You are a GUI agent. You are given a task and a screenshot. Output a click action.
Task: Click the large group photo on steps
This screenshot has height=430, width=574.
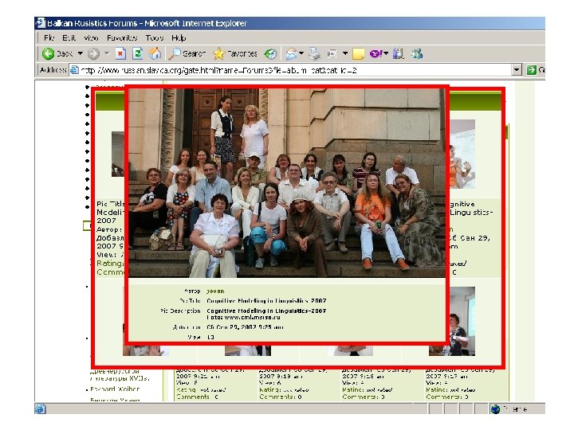click(x=287, y=183)
